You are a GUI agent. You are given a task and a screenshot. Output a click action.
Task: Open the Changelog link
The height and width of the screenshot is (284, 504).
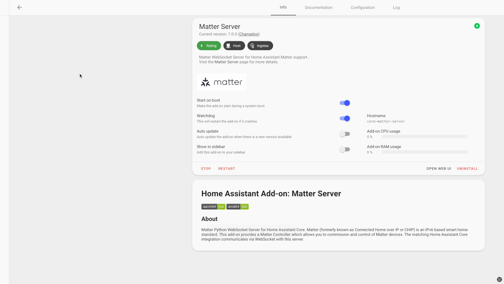(249, 34)
